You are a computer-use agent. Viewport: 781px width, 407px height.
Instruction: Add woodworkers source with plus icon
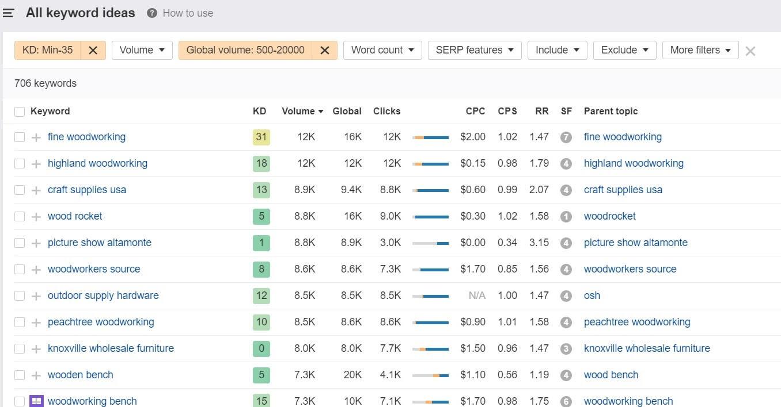[36, 270]
